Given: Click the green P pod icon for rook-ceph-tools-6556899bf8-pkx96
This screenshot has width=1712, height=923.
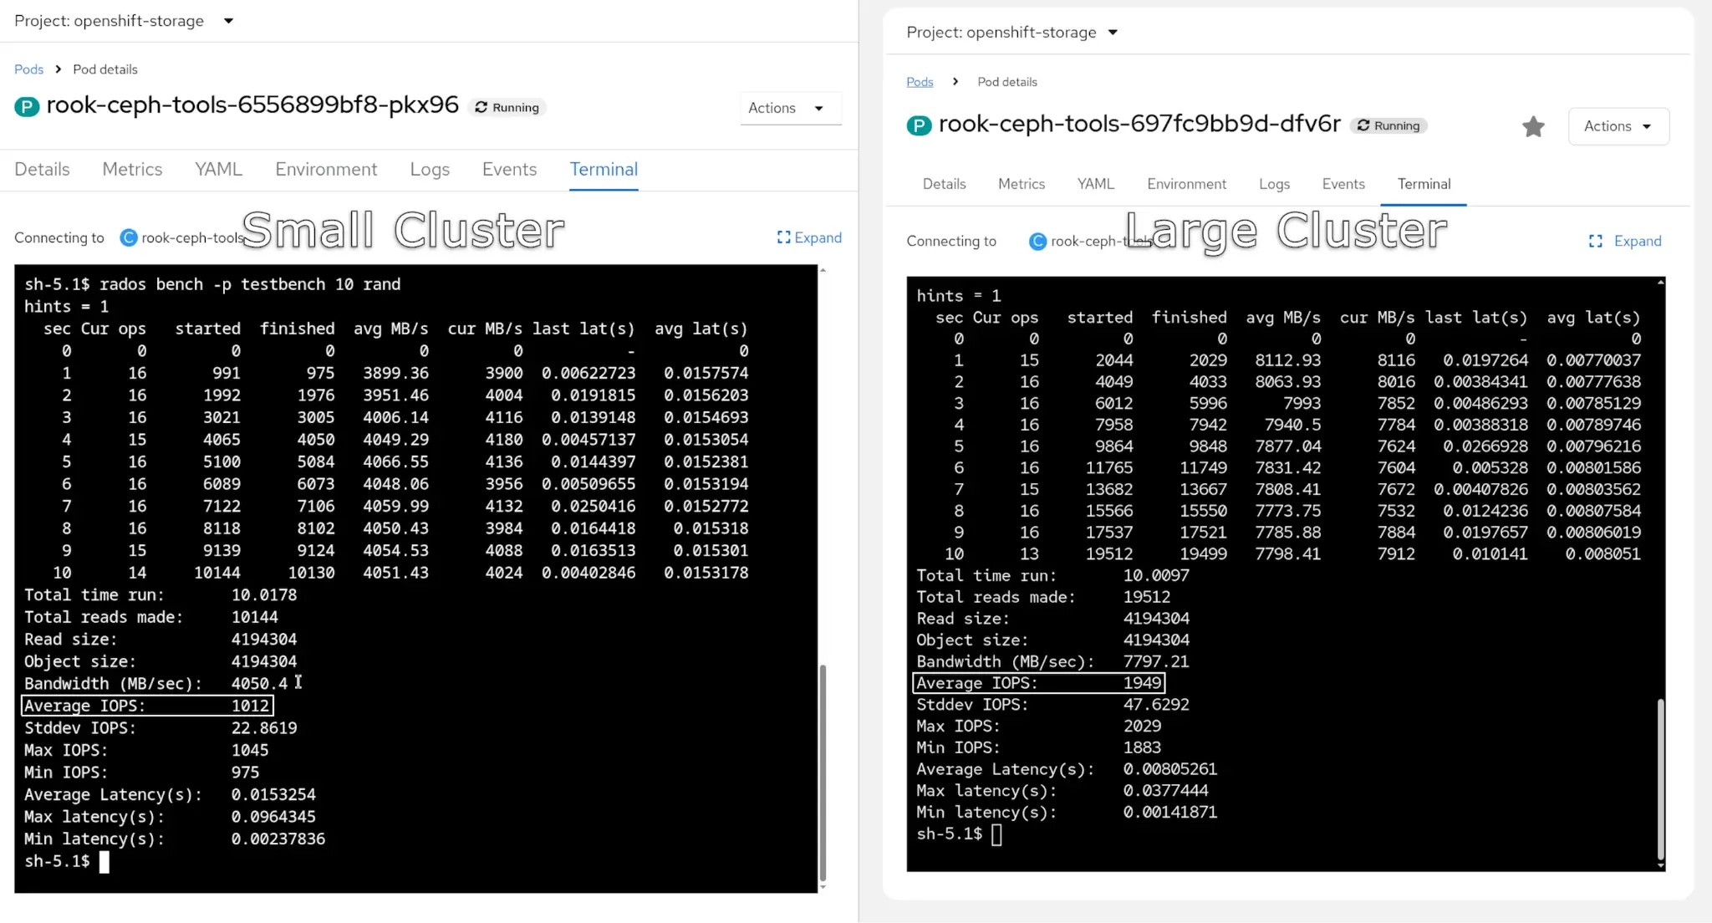Looking at the screenshot, I should (x=27, y=106).
